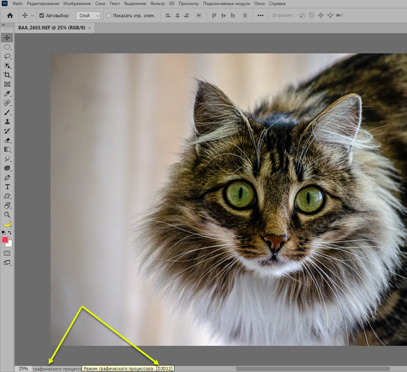
Task: Toggle Quick Mask mode
Action: (x=7, y=253)
